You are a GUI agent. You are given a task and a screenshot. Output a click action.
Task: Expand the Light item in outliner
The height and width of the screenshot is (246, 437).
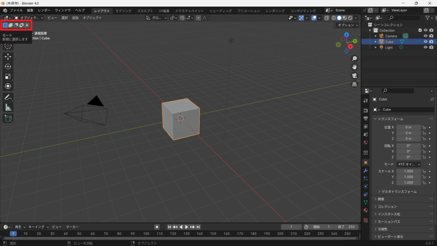(x=376, y=47)
